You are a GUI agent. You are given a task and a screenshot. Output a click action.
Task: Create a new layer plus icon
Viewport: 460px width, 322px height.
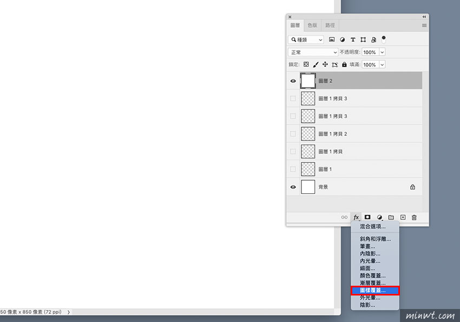click(403, 218)
